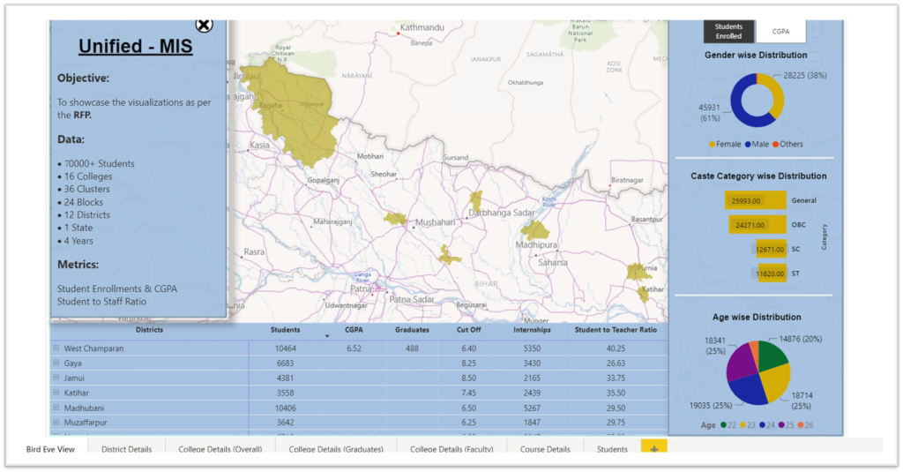903x472 pixels.
Task: Open the College Details (Faculty) tab
Action: point(451,449)
